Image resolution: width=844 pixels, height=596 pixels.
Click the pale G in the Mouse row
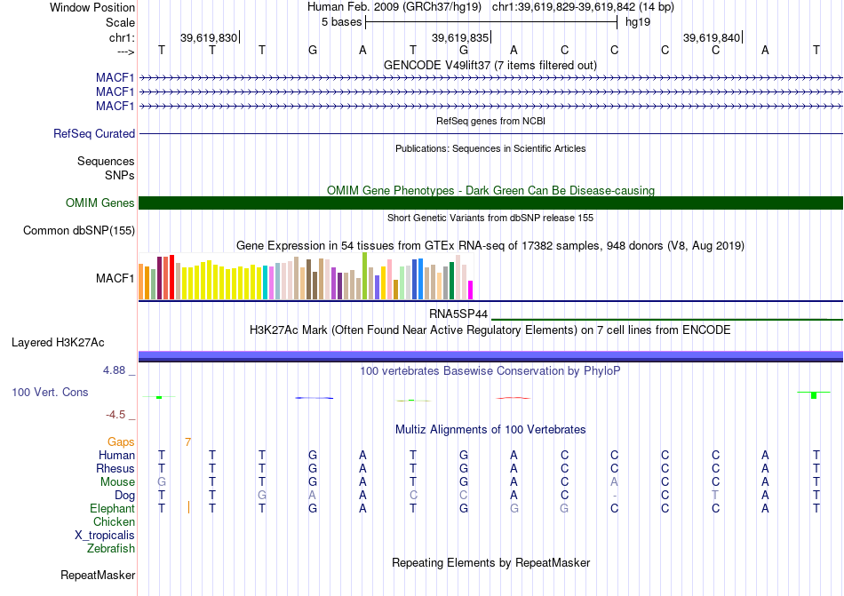162,482
